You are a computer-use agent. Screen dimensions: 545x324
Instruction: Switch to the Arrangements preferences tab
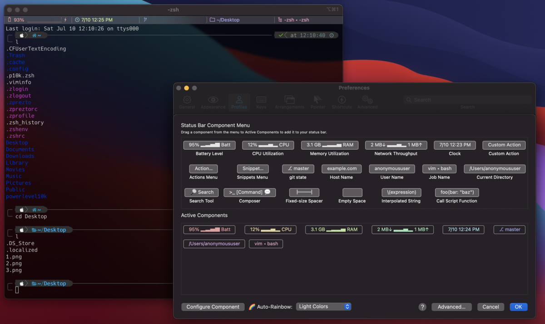[289, 102]
